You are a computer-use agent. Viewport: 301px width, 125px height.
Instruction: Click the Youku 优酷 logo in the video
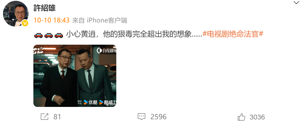point(91,102)
